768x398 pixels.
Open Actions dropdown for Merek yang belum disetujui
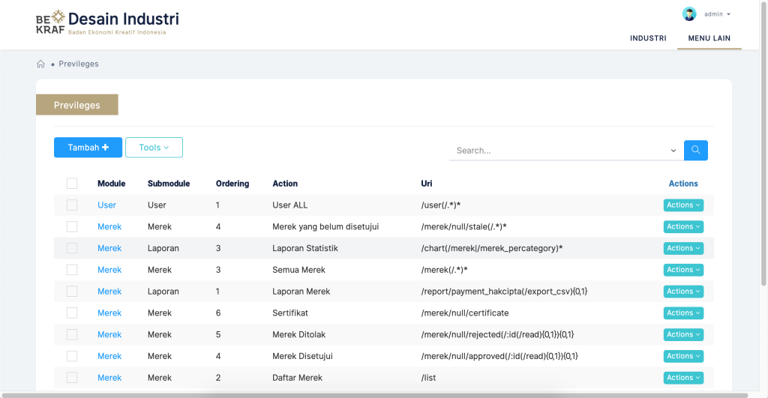(x=683, y=226)
